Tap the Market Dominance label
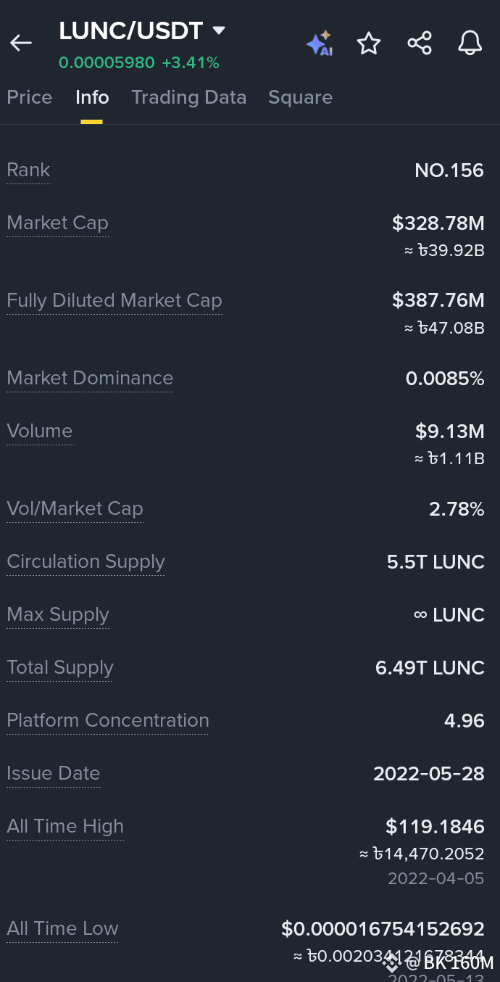The height and width of the screenshot is (982, 500). click(90, 378)
